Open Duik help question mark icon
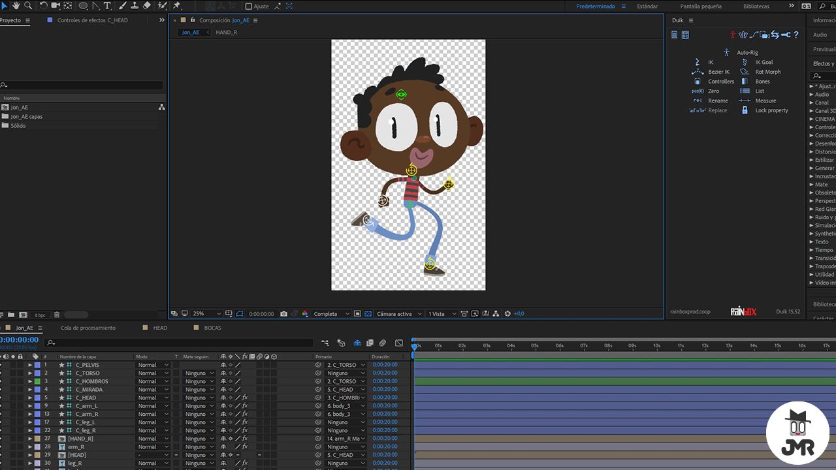The image size is (836, 470). (x=796, y=35)
